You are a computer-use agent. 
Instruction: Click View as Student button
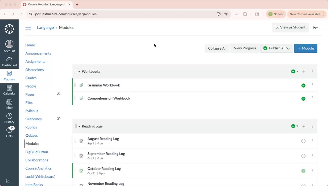click(290, 27)
